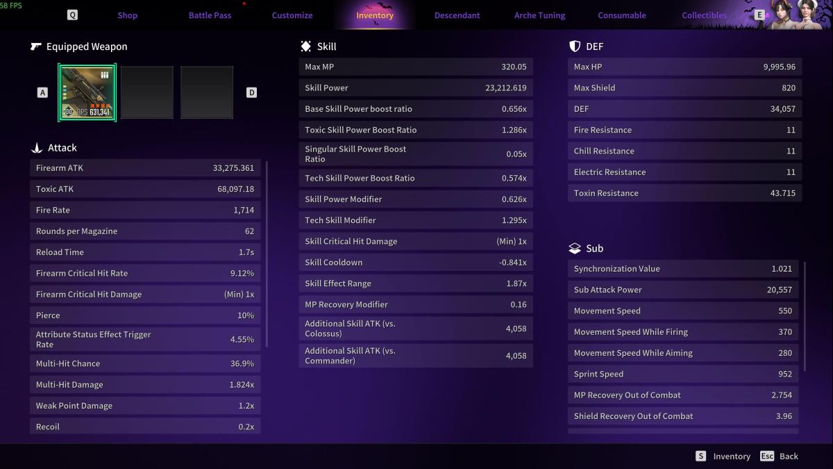Select the Collectibles tab
This screenshot has height=469, width=833.
[704, 15]
